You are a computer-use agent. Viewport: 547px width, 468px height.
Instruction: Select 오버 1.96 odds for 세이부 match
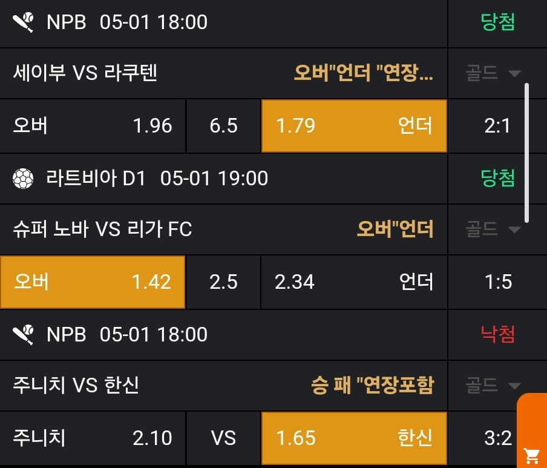[93, 126]
